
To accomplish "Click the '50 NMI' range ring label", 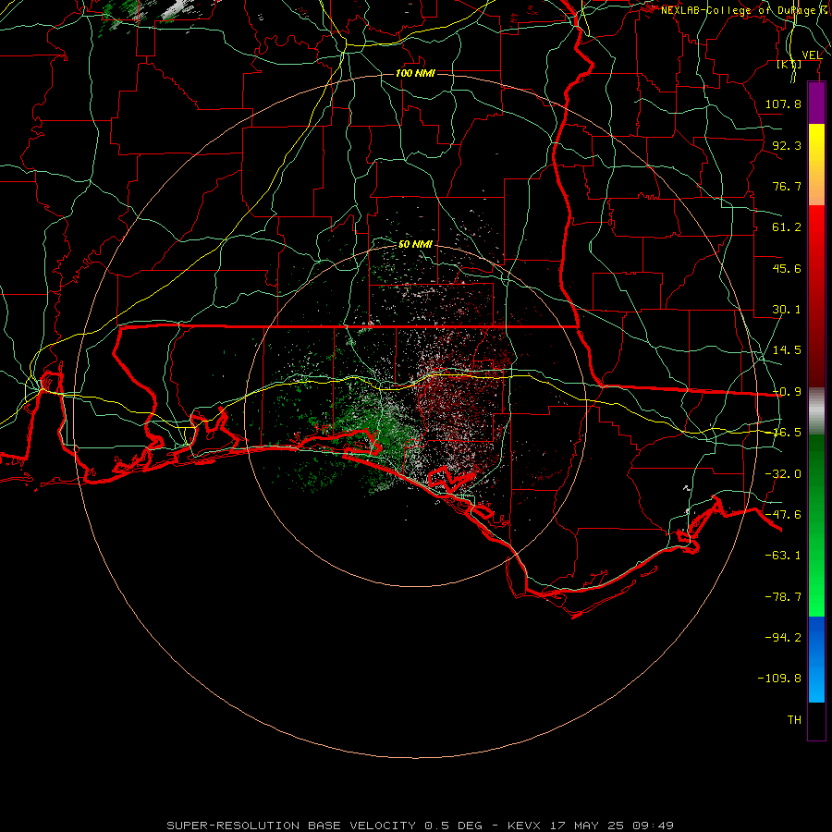I will [415, 245].
